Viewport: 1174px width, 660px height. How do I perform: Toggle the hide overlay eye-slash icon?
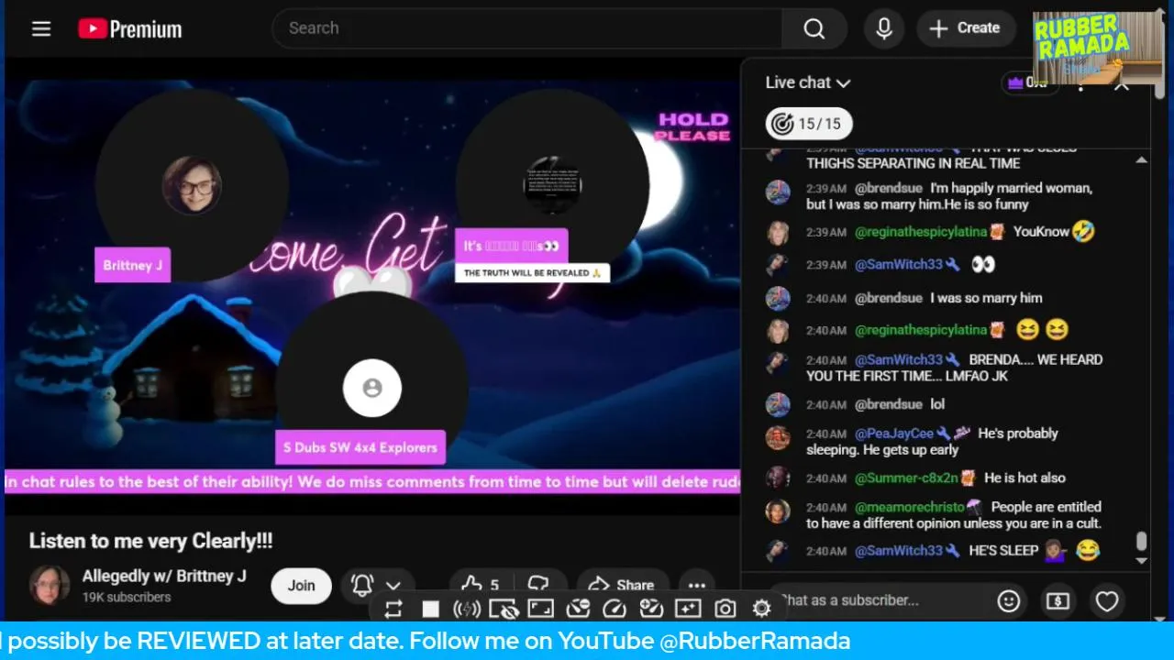(504, 609)
